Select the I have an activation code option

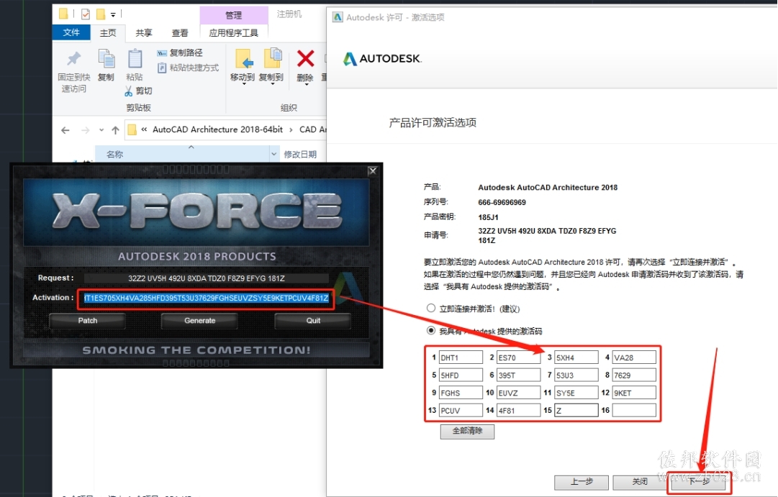[x=430, y=330]
